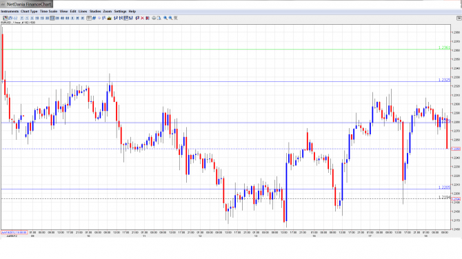The height and width of the screenshot is (259, 462).
Task: Open the Zoom menu
Action: point(108,11)
